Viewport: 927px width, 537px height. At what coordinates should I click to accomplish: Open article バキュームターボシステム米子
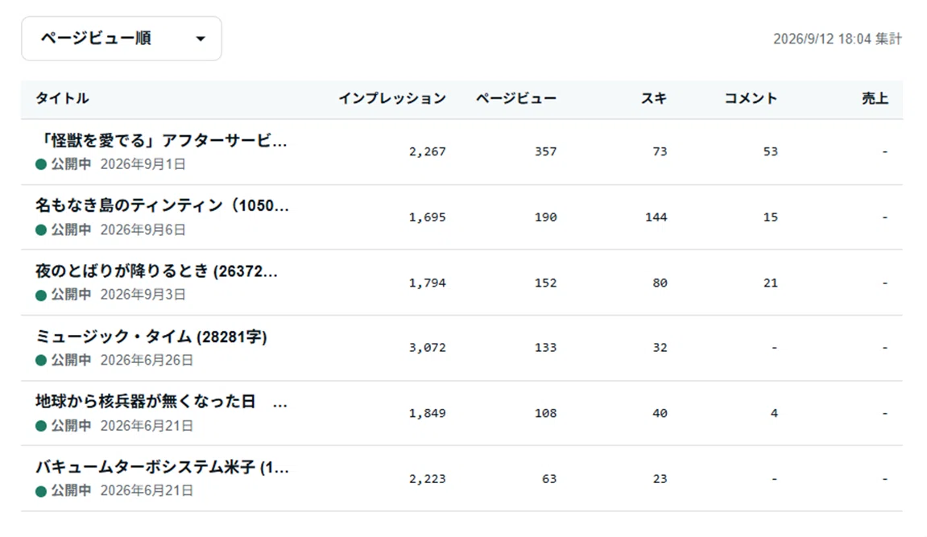(162, 467)
